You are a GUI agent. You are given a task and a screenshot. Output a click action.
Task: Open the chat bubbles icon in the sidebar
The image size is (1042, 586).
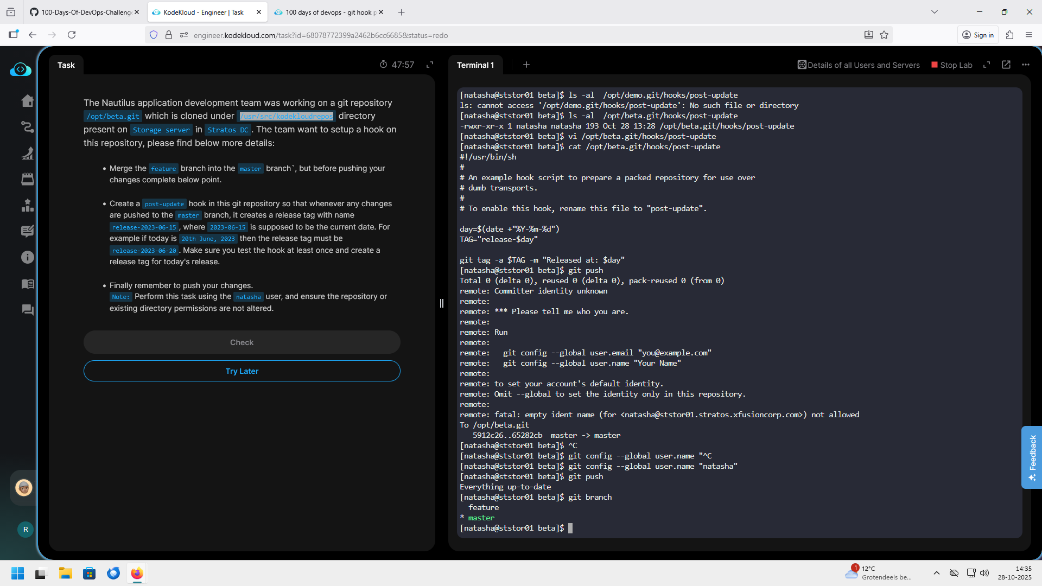pos(27,310)
